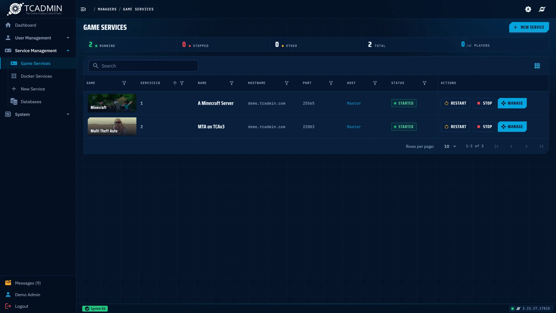Go to the previous page of results
Screen dimensions: 556x313
pos(511,146)
